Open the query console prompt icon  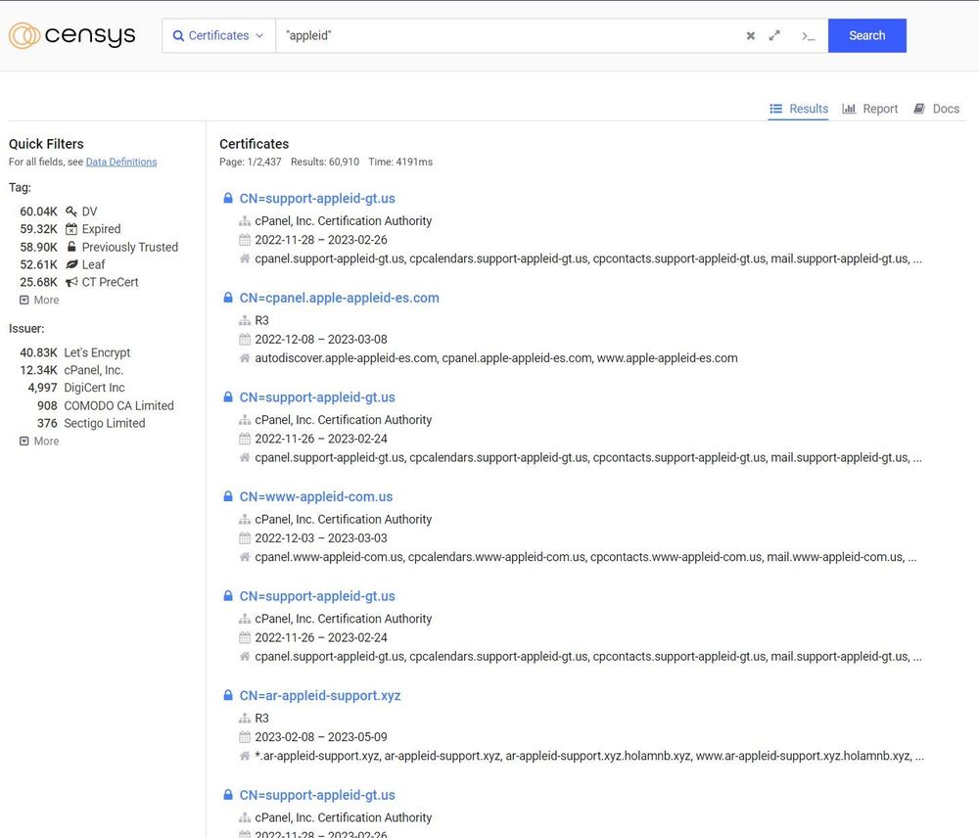click(x=808, y=36)
